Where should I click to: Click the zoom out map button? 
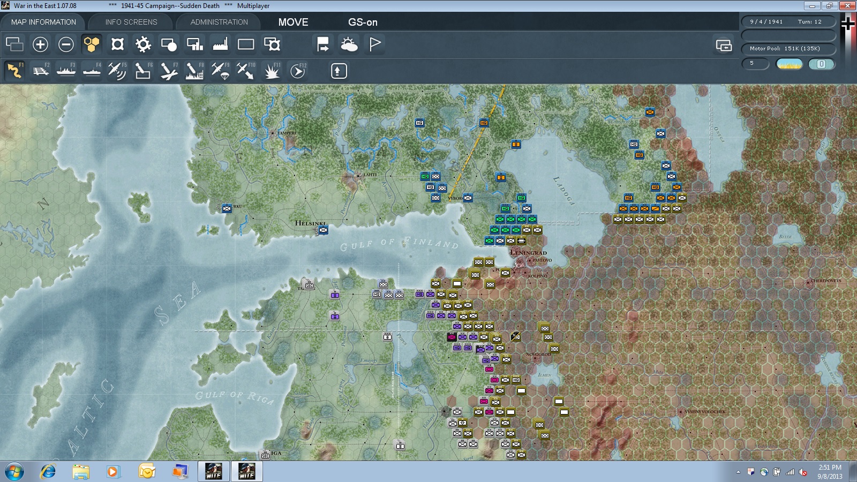(x=66, y=44)
